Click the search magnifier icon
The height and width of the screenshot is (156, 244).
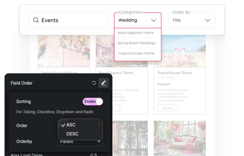point(36,20)
